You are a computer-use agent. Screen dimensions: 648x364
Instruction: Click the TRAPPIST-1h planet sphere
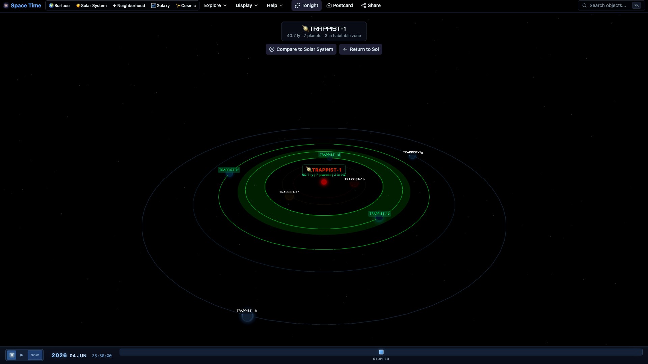(247, 316)
